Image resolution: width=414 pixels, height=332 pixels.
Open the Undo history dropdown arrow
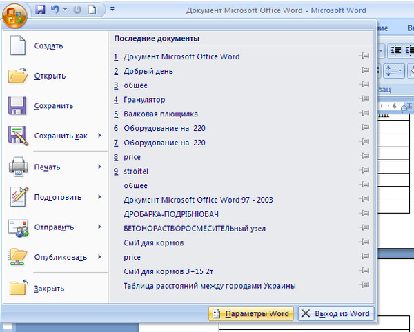tap(66, 10)
